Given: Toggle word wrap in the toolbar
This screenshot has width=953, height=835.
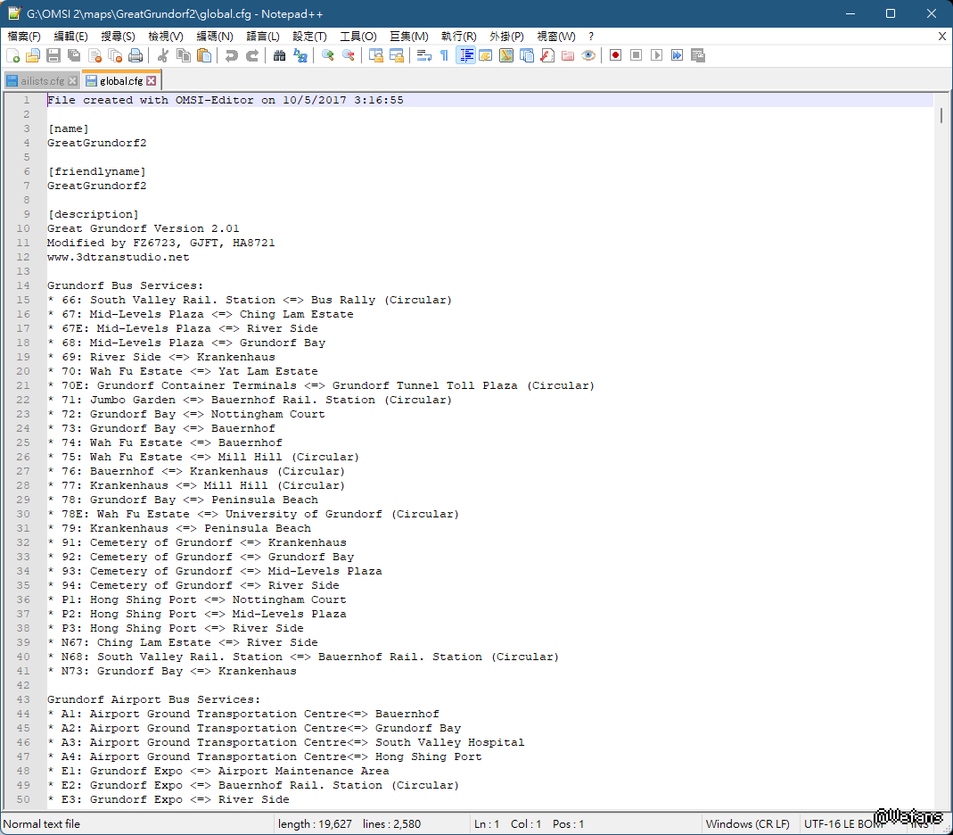Looking at the screenshot, I should (423, 55).
